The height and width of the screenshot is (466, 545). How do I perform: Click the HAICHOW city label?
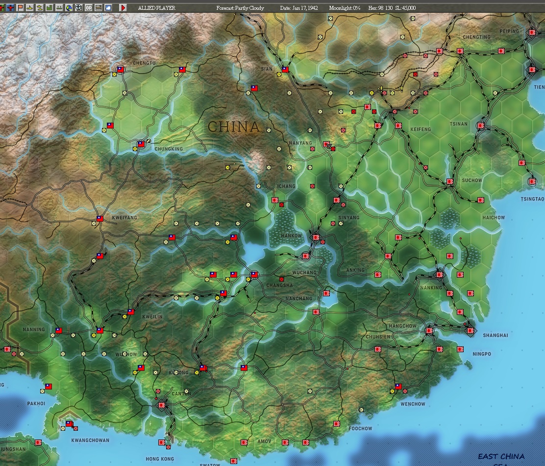(494, 218)
